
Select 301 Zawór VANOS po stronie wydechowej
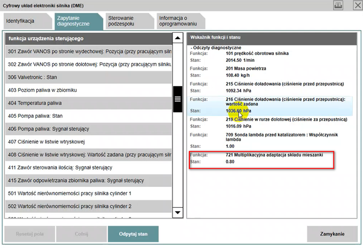click(x=88, y=52)
